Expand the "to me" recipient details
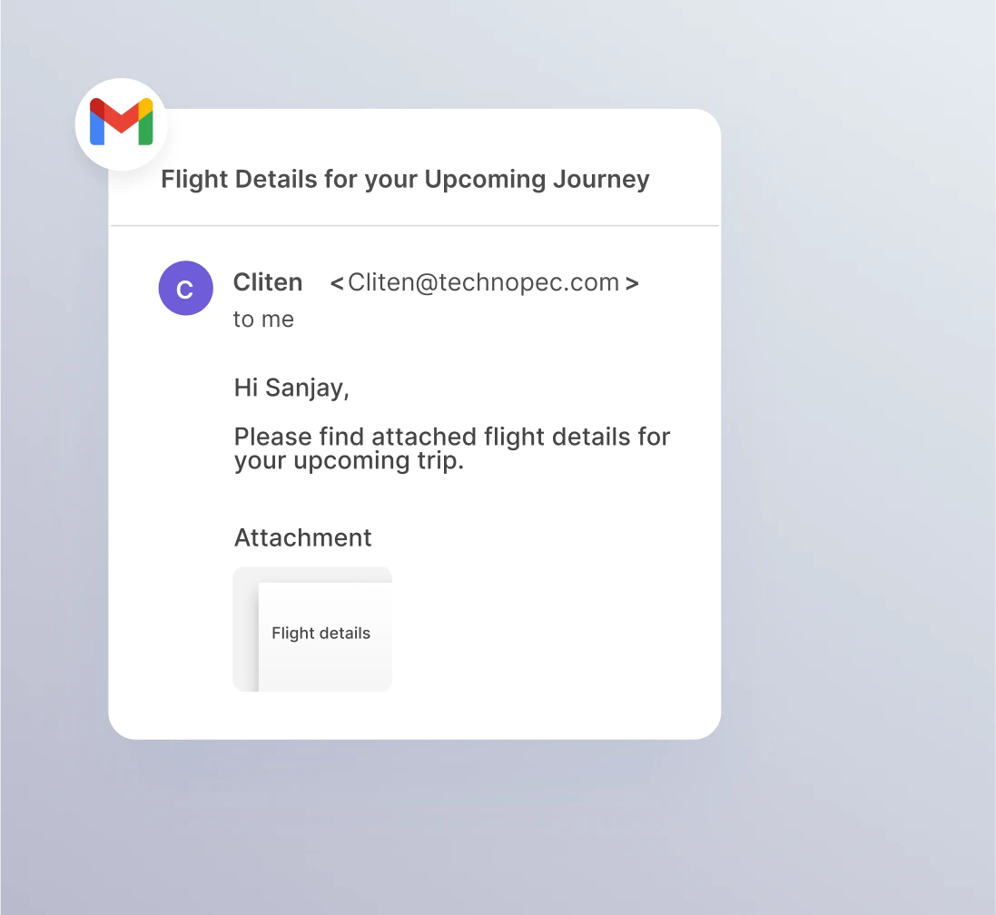 coord(263,320)
